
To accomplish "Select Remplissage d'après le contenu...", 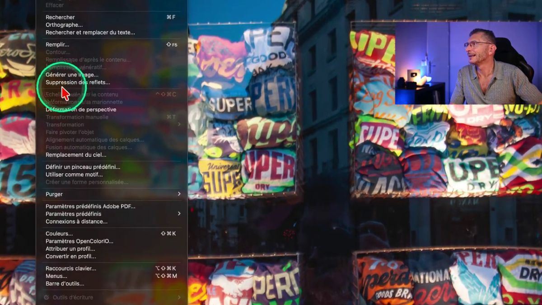I will (88, 60).
